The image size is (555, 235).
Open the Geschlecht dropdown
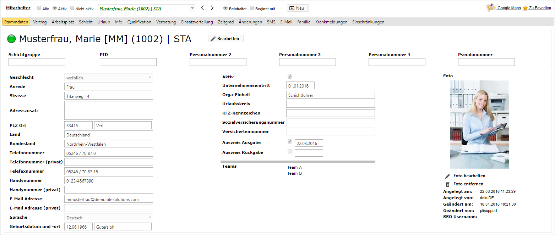pyautogui.click(x=150, y=77)
